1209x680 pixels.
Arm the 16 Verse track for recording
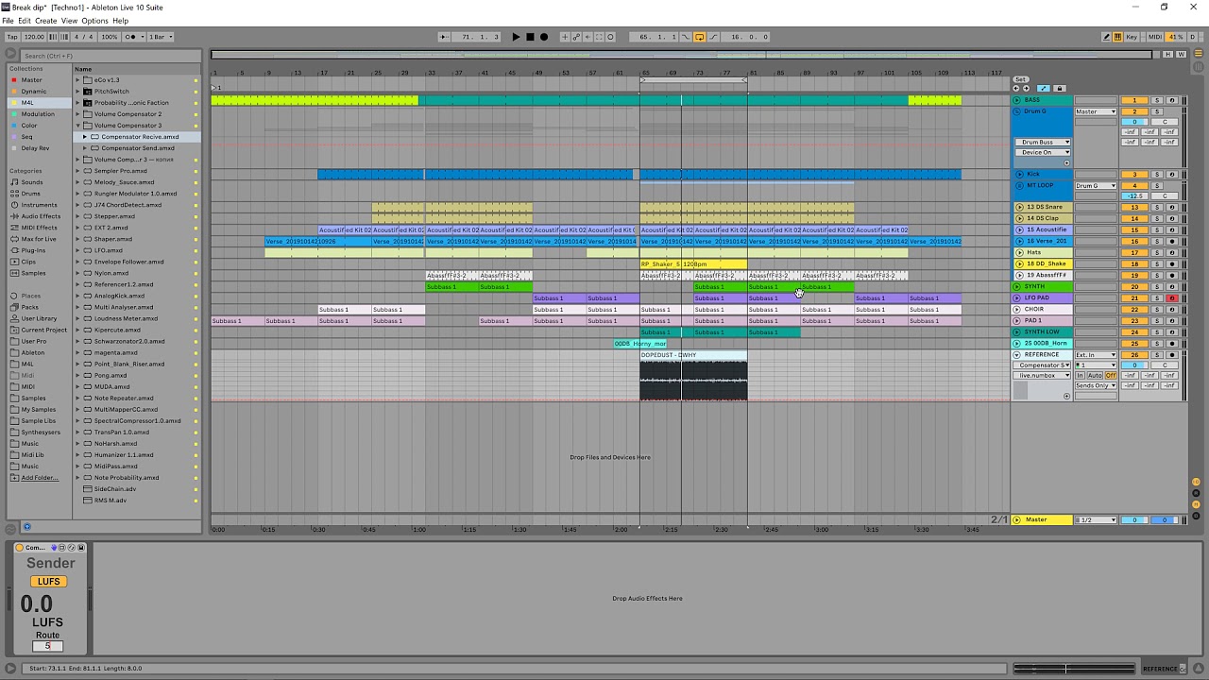coord(1172,242)
